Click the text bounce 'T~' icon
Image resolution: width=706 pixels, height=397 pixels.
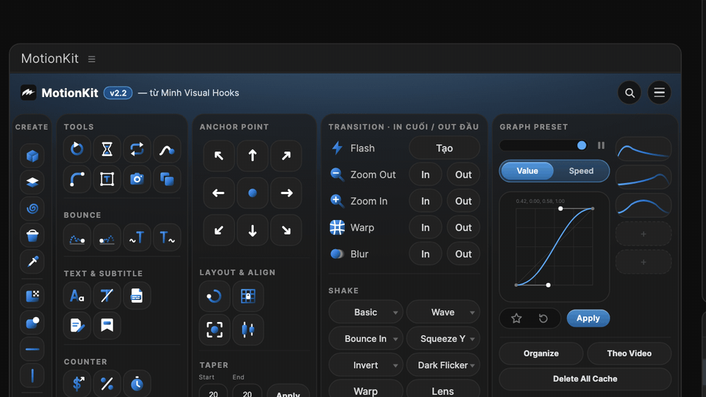pyautogui.click(x=167, y=237)
